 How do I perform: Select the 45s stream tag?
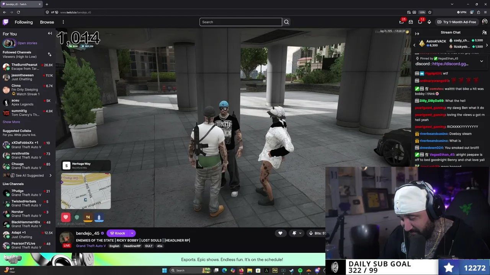point(160,246)
